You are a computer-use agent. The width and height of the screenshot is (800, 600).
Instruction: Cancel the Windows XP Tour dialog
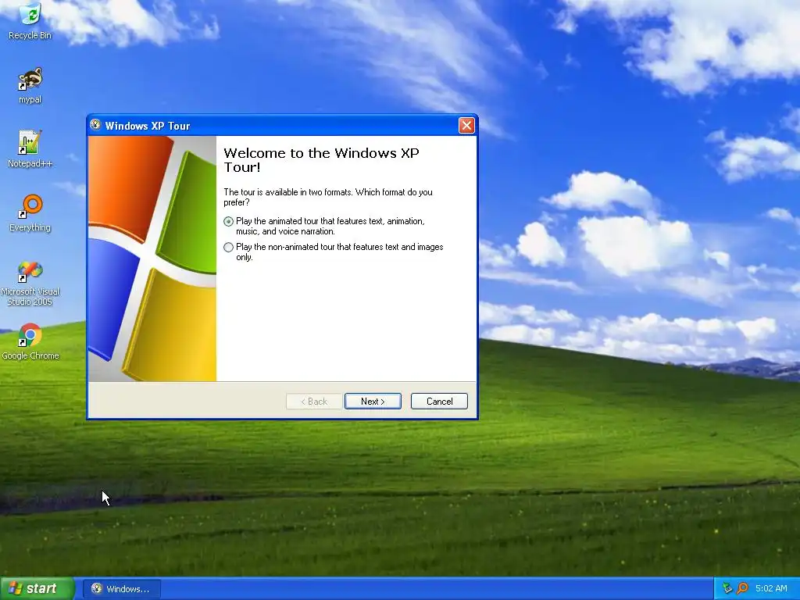[x=439, y=401]
